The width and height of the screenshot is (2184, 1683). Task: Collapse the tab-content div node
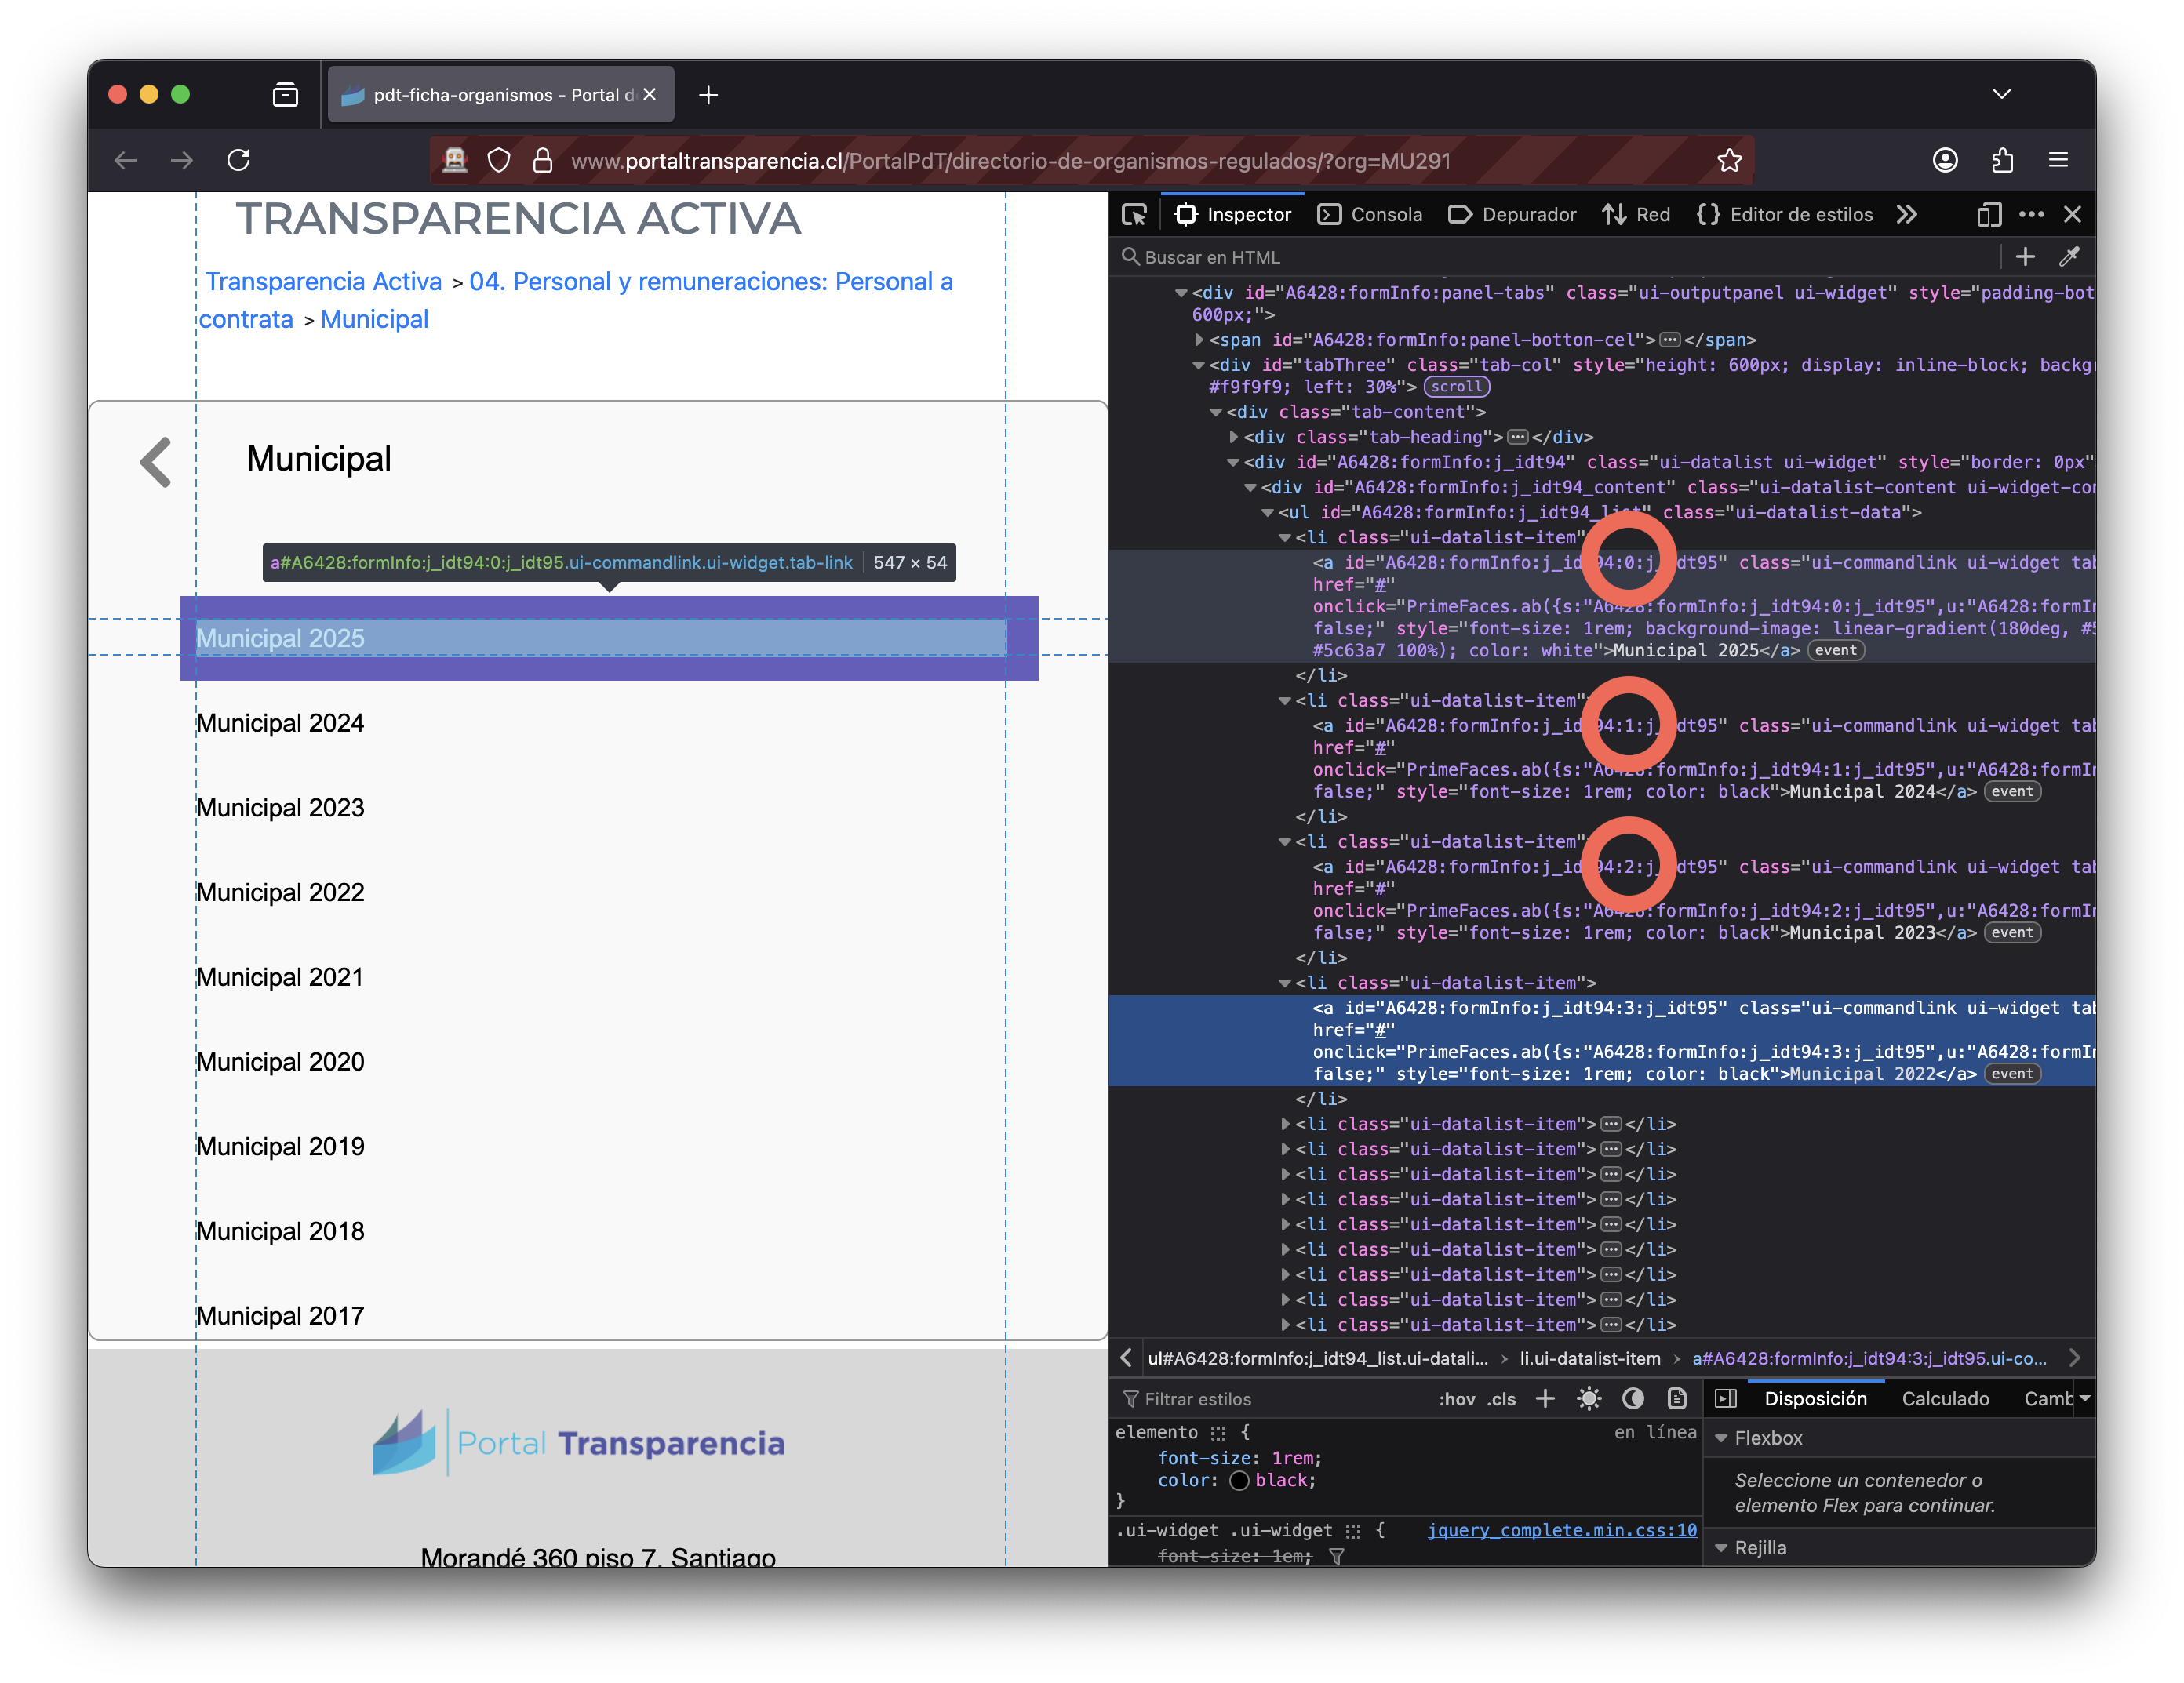1215,412
